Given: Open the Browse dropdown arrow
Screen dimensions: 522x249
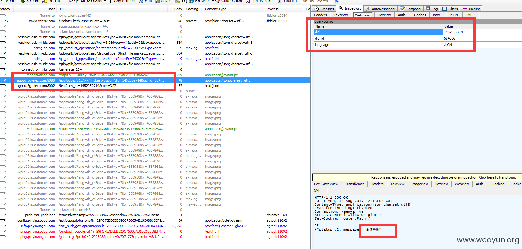Looking at the screenshot, I should (213, 1).
